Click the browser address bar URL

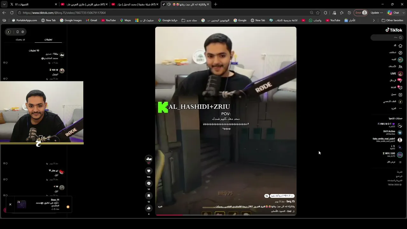(64, 13)
